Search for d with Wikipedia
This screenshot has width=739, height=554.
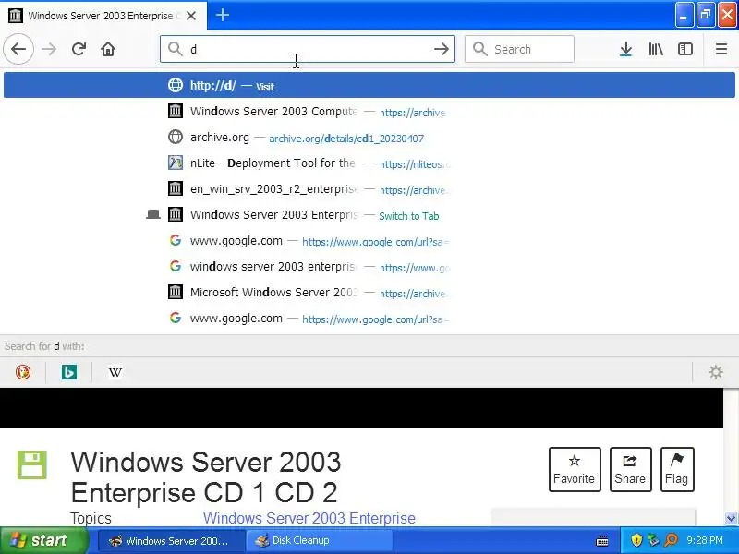point(115,372)
